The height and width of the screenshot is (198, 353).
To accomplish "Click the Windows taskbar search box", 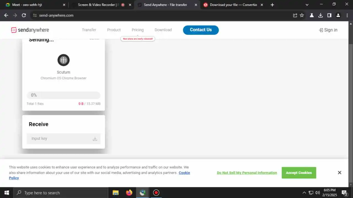I will (61, 193).
